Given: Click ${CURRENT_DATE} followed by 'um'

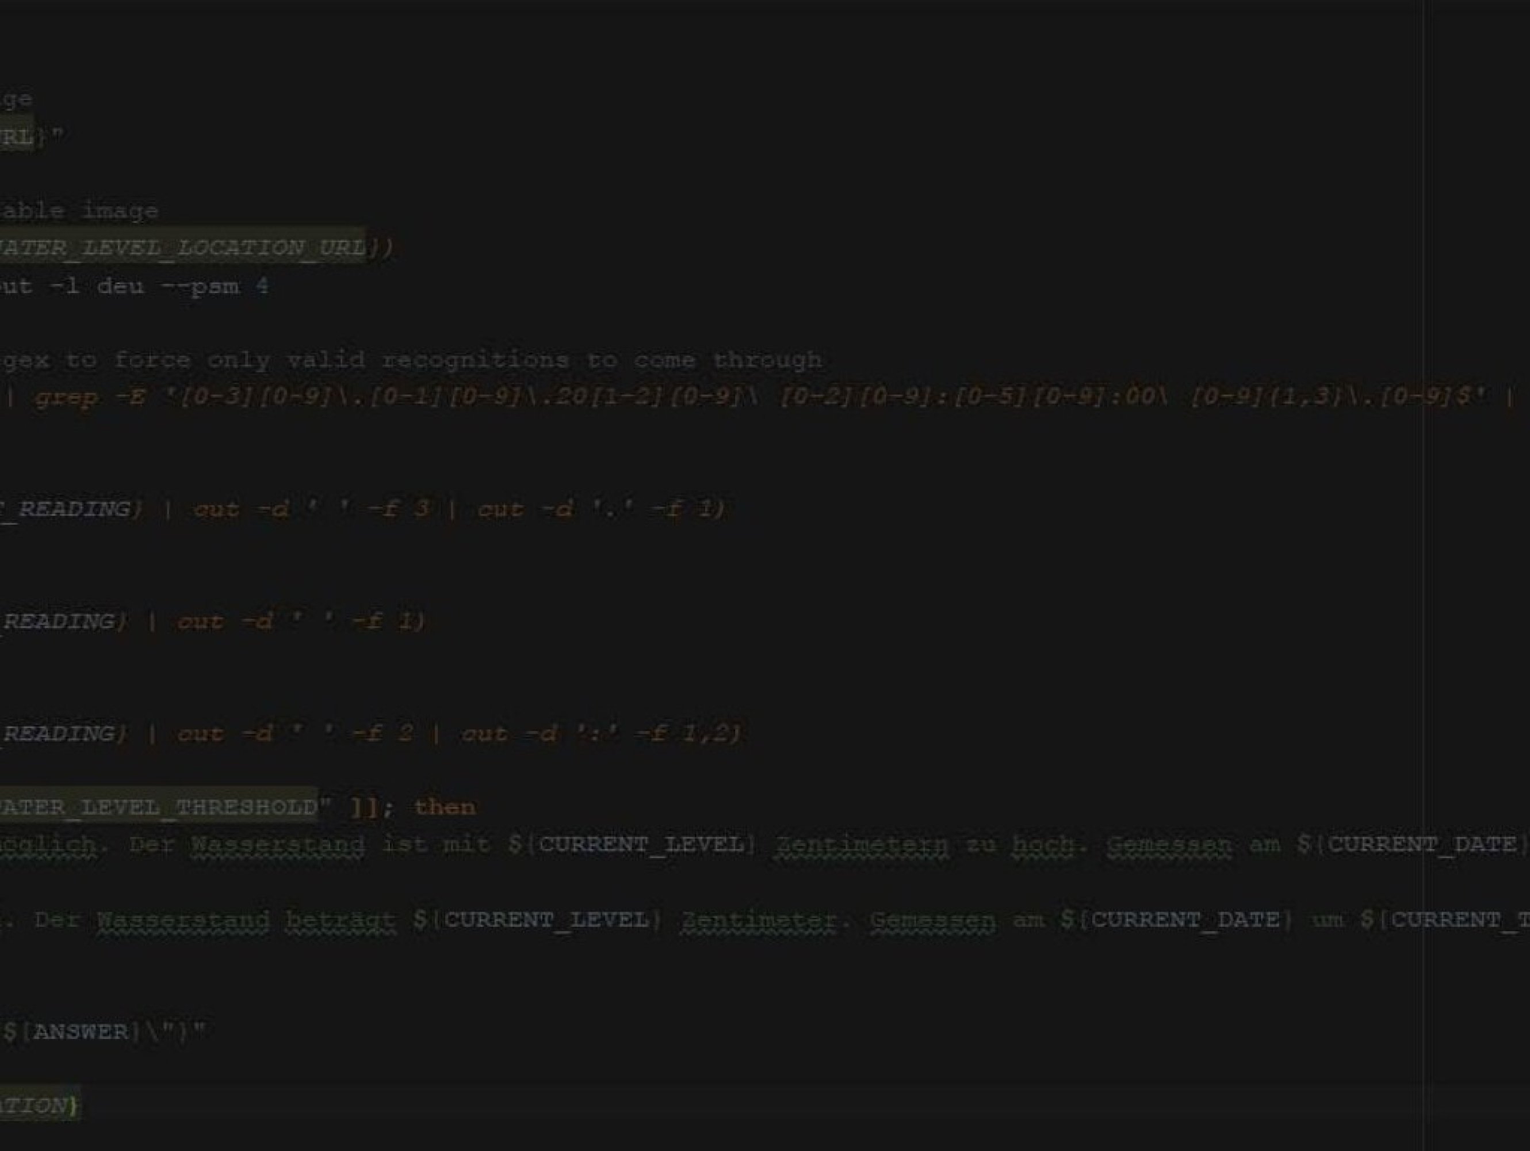Looking at the screenshot, I should click(1177, 920).
